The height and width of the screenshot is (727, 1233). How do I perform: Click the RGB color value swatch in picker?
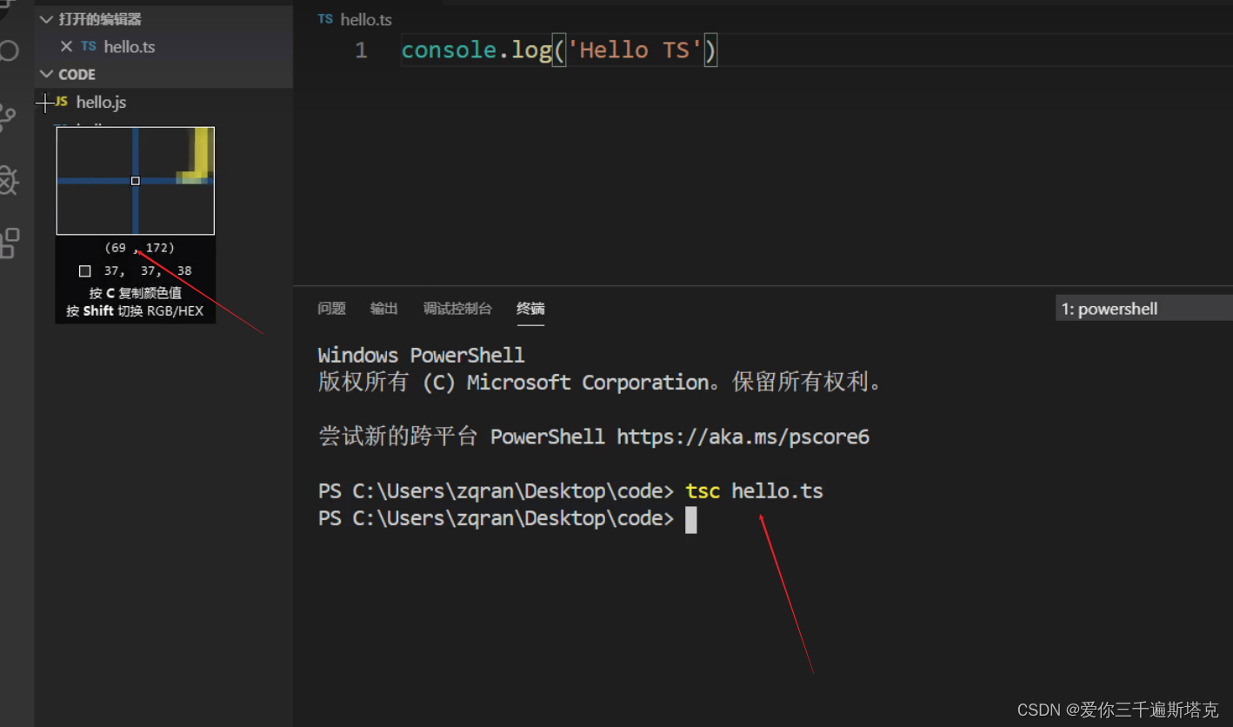[83, 270]
